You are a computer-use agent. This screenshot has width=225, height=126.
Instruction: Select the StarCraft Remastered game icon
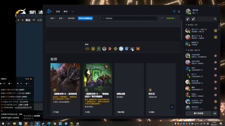point(132,49)
